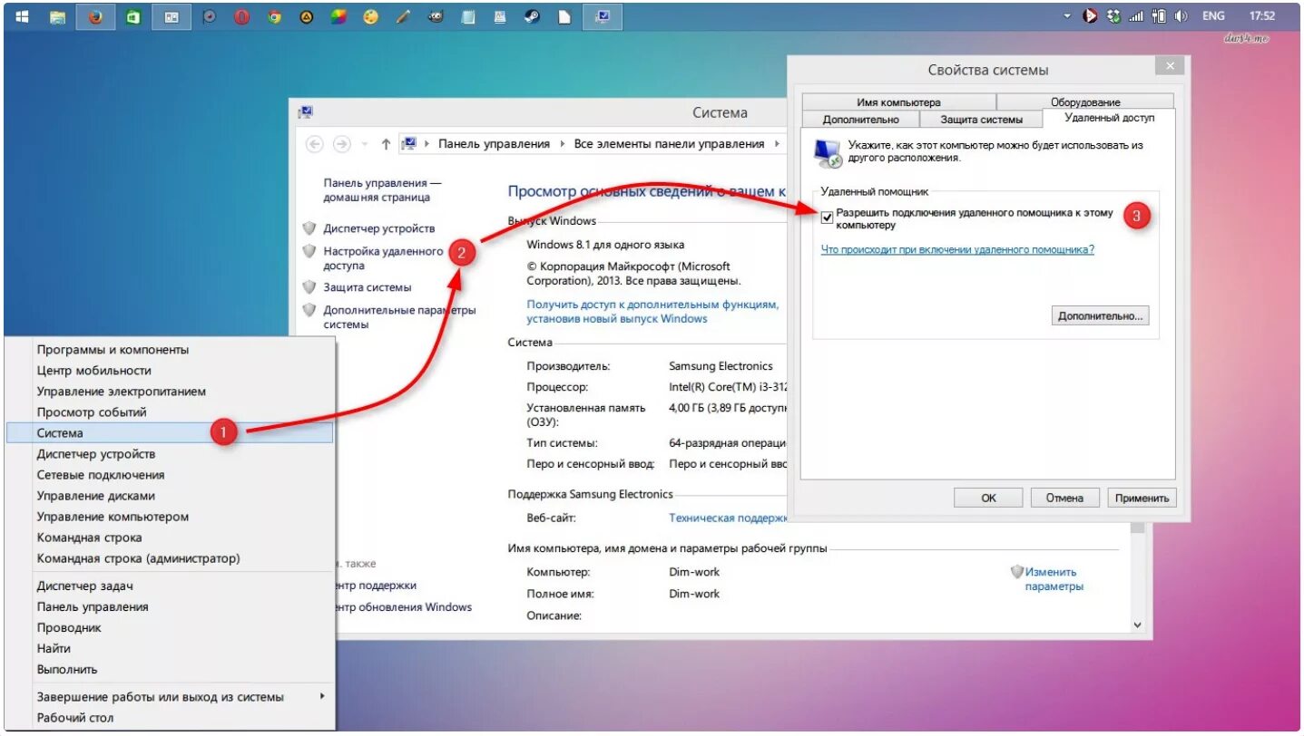Open 'Дополнительные параметры системы' sidebar link

tap(399, 317)
